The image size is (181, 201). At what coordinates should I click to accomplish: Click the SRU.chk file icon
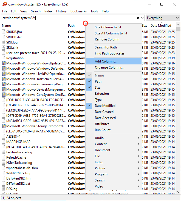(x=4, y=48)
